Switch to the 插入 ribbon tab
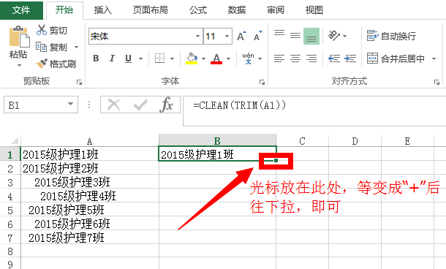Image resolution: width=446 pixels, height=269 pixels. click(103, 10)
